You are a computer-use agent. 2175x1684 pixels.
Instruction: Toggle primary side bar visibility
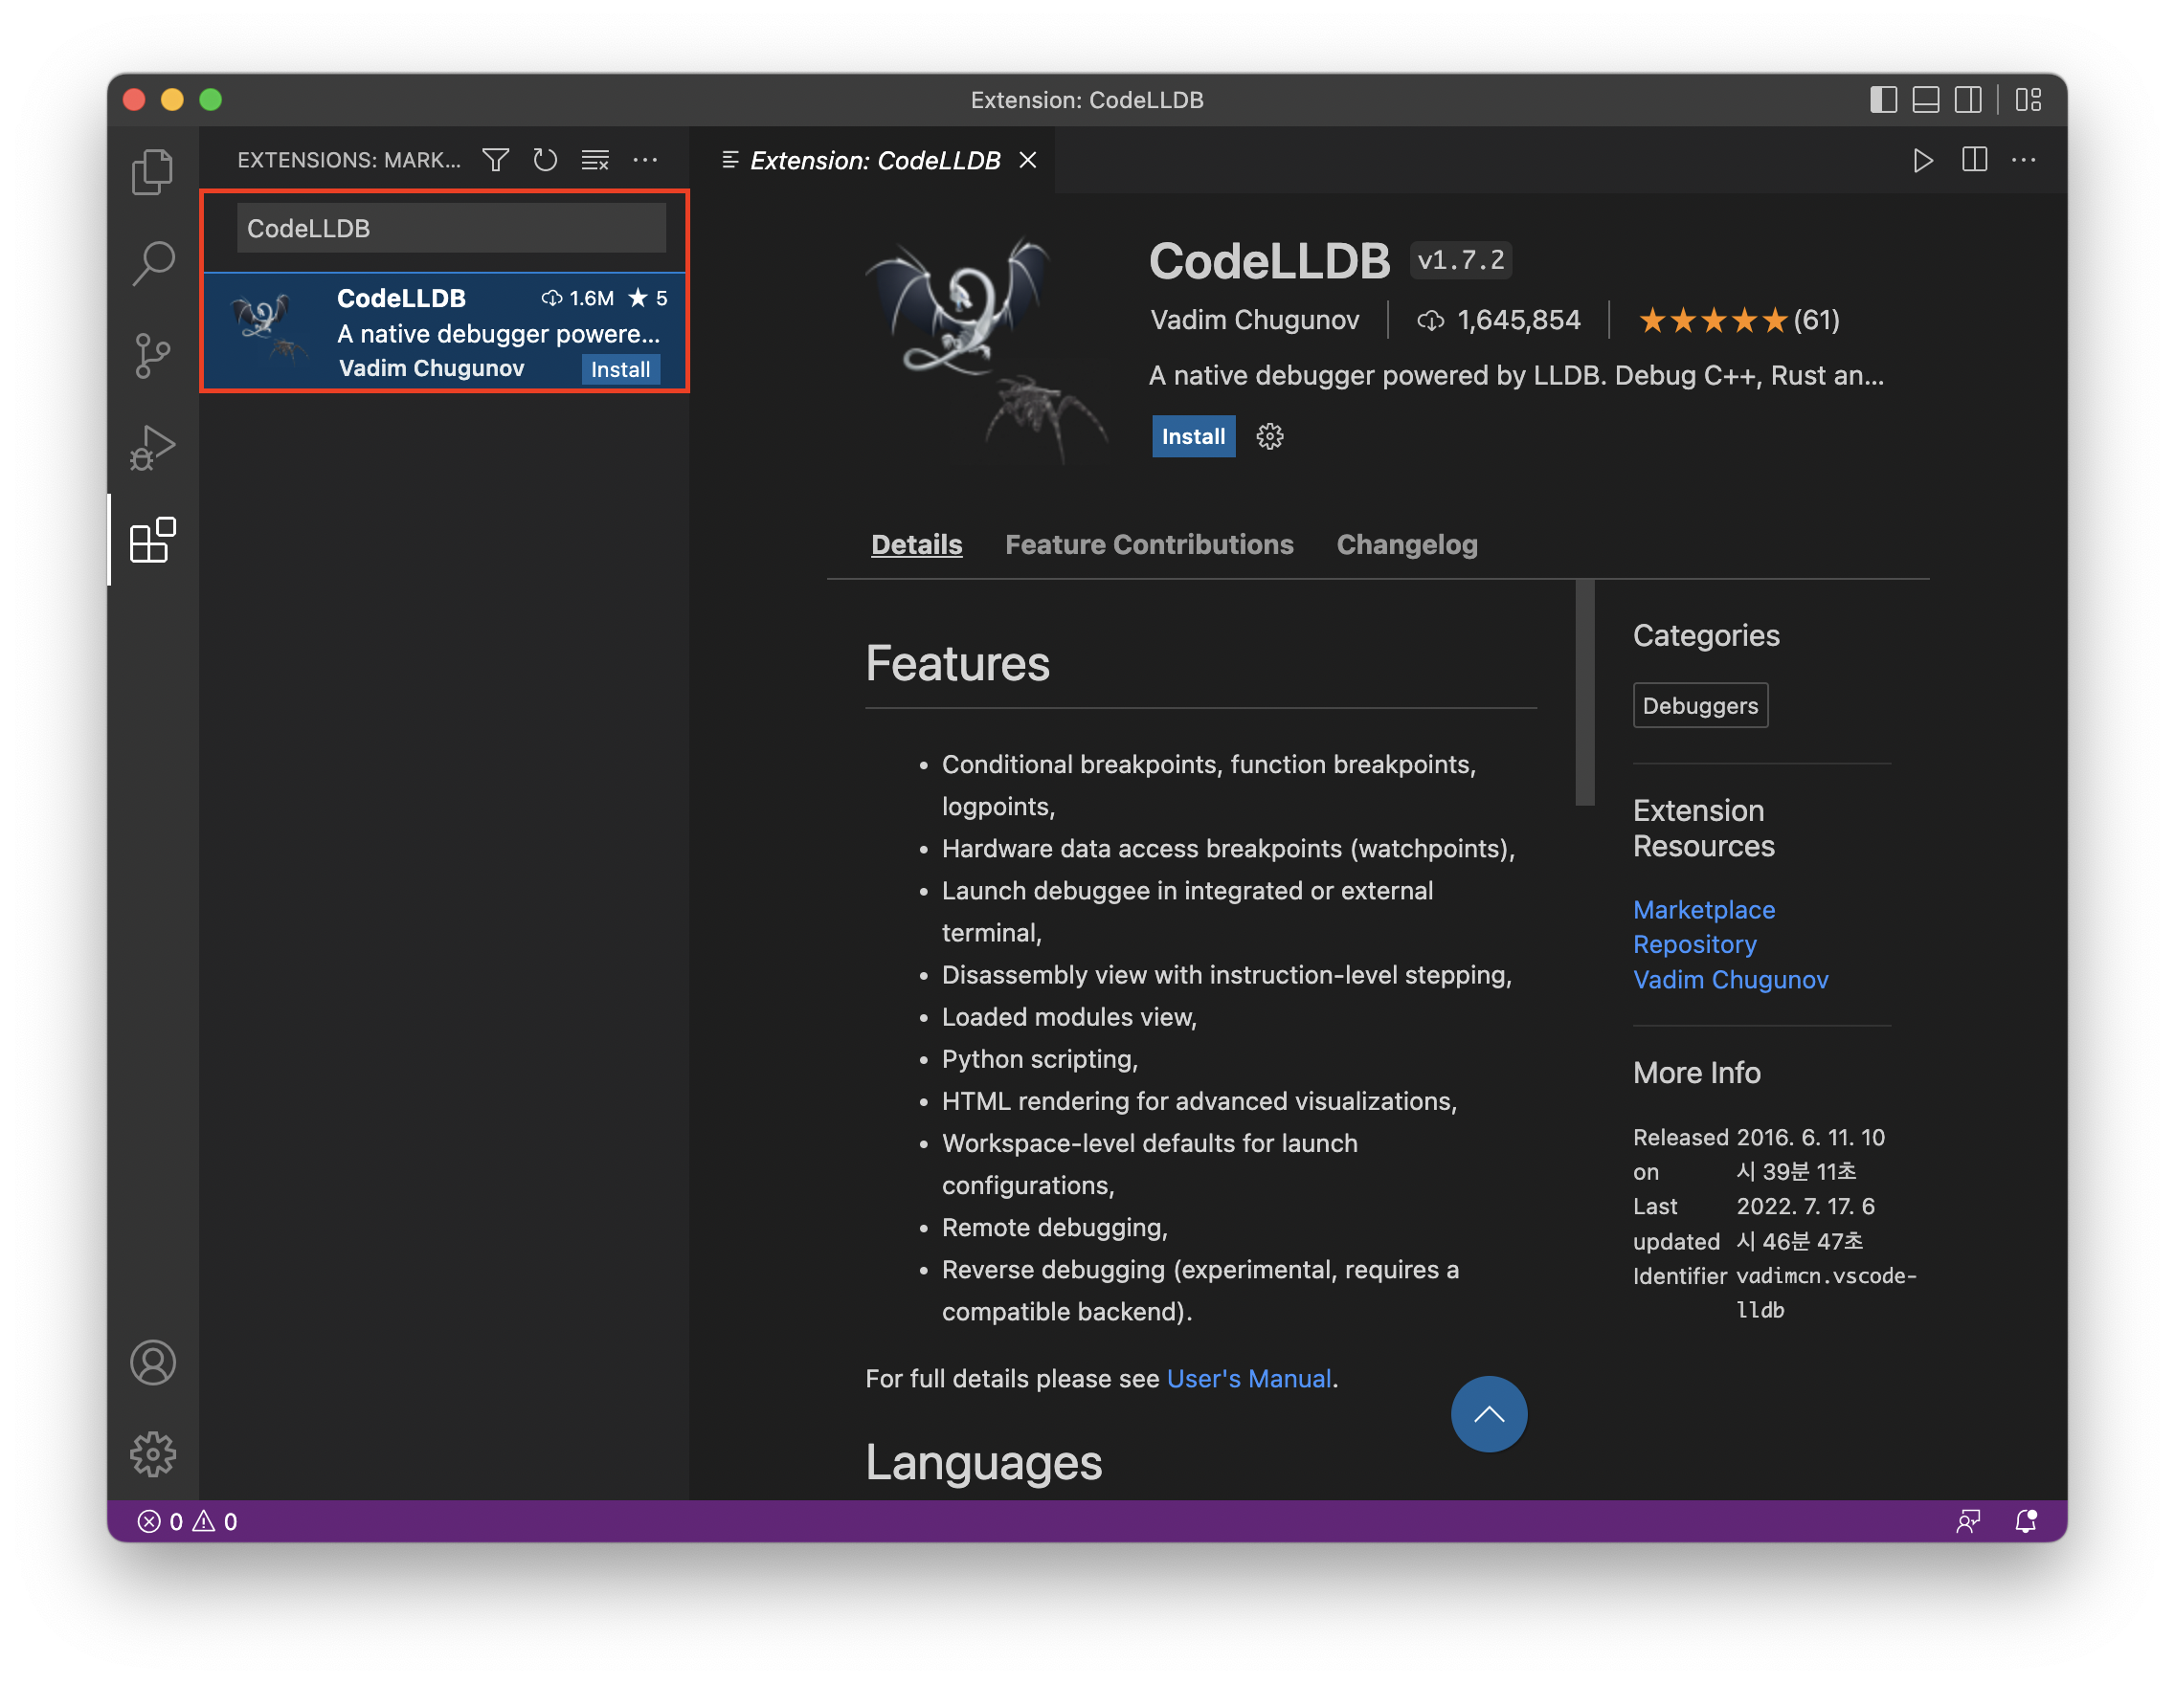(x=1882, y=100)
